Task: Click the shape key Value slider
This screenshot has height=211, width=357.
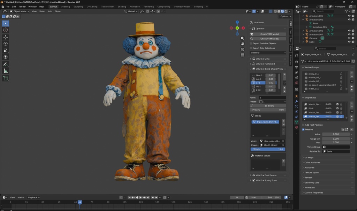Action: pos(336,134)
